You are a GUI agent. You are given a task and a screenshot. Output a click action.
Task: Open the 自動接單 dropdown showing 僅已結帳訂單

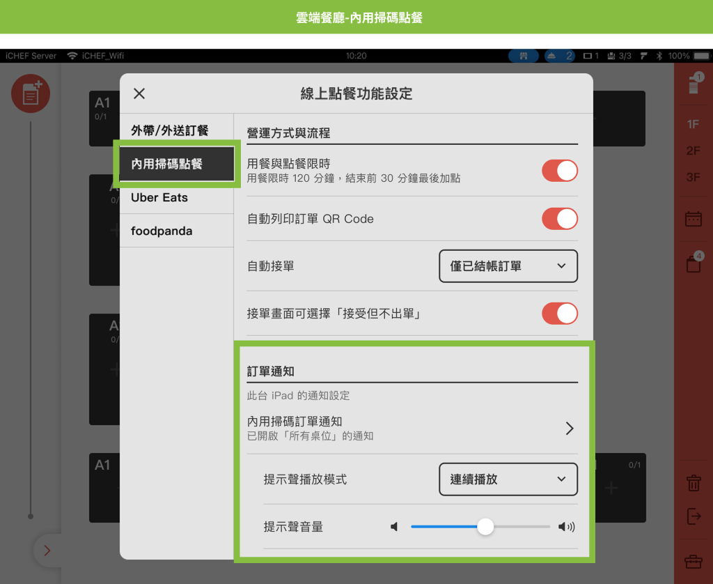[508, 266]
